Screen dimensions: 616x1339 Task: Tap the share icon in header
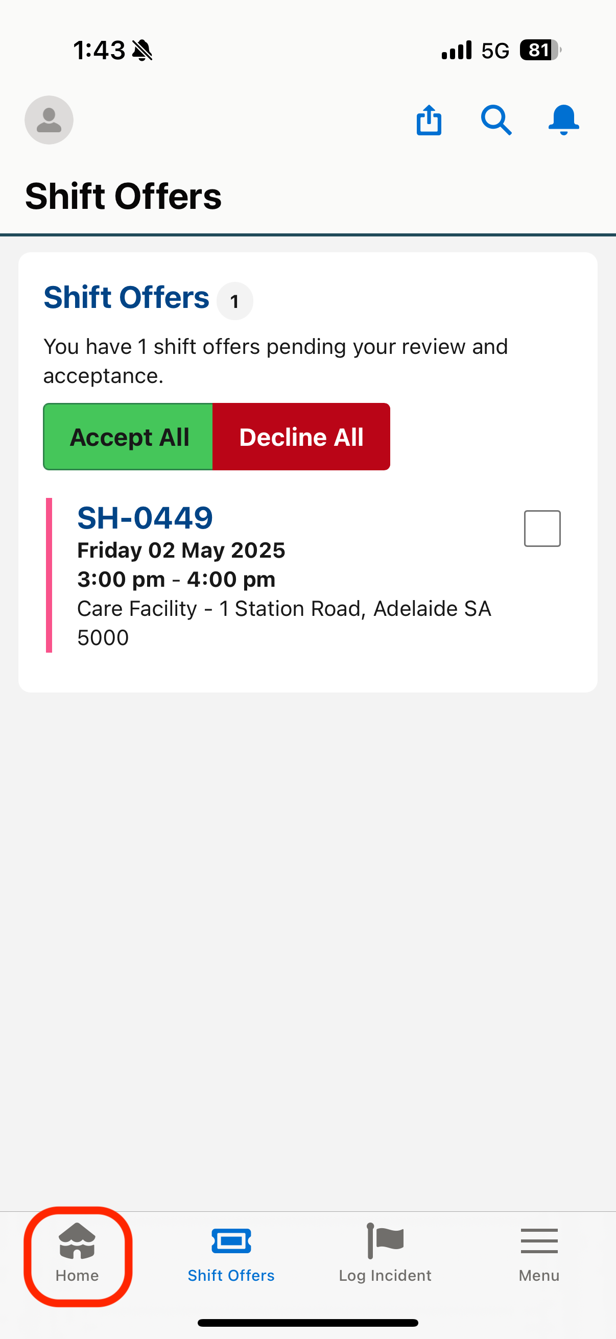tap(429, 120)
